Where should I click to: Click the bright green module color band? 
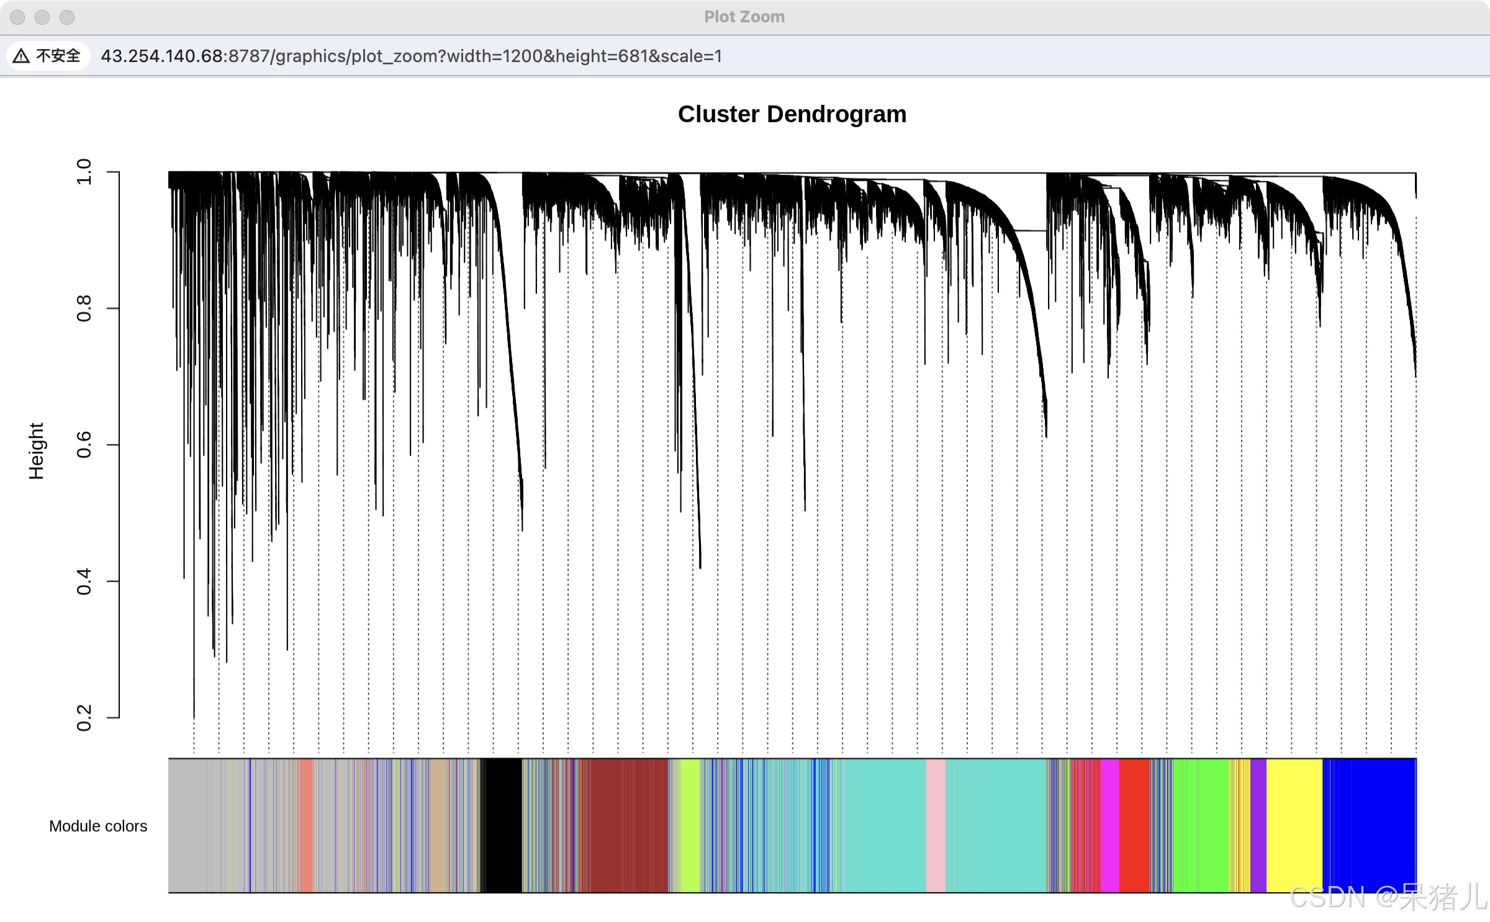click(x=1201, y=825)
